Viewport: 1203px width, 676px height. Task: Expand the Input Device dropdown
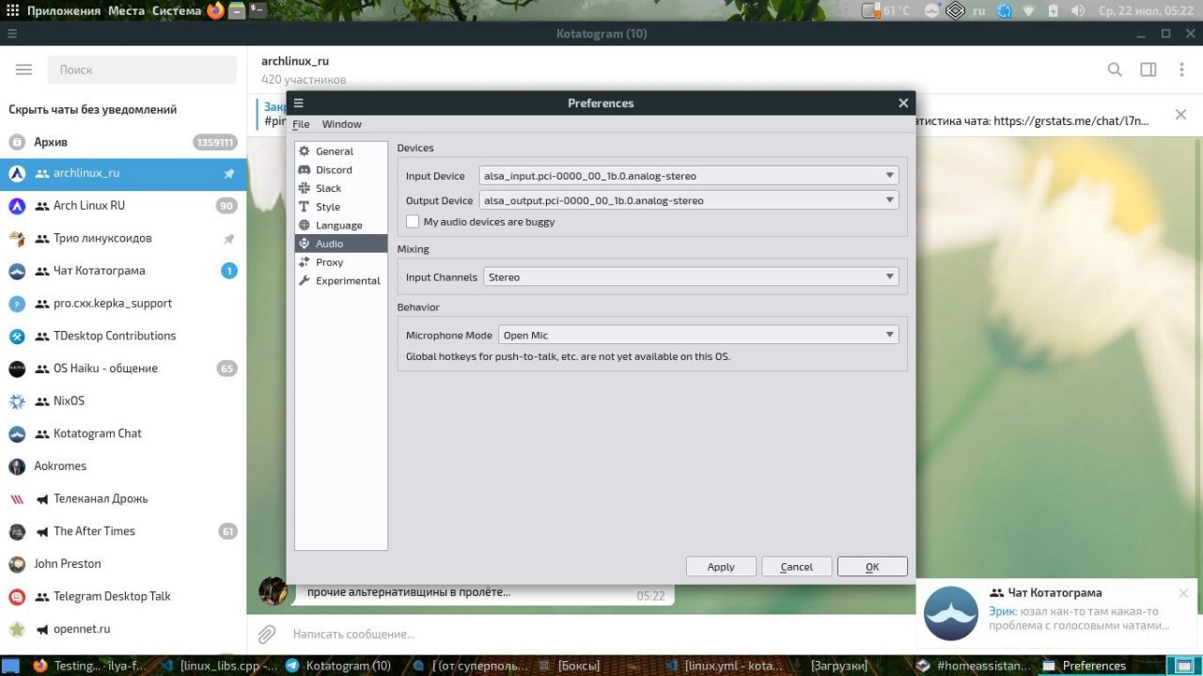coord(689,176)
